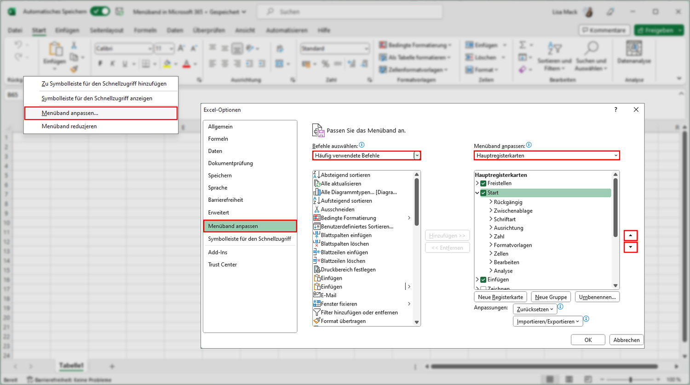Click the move down arrow button
The image size is (690, 385).
coord(630,247)
